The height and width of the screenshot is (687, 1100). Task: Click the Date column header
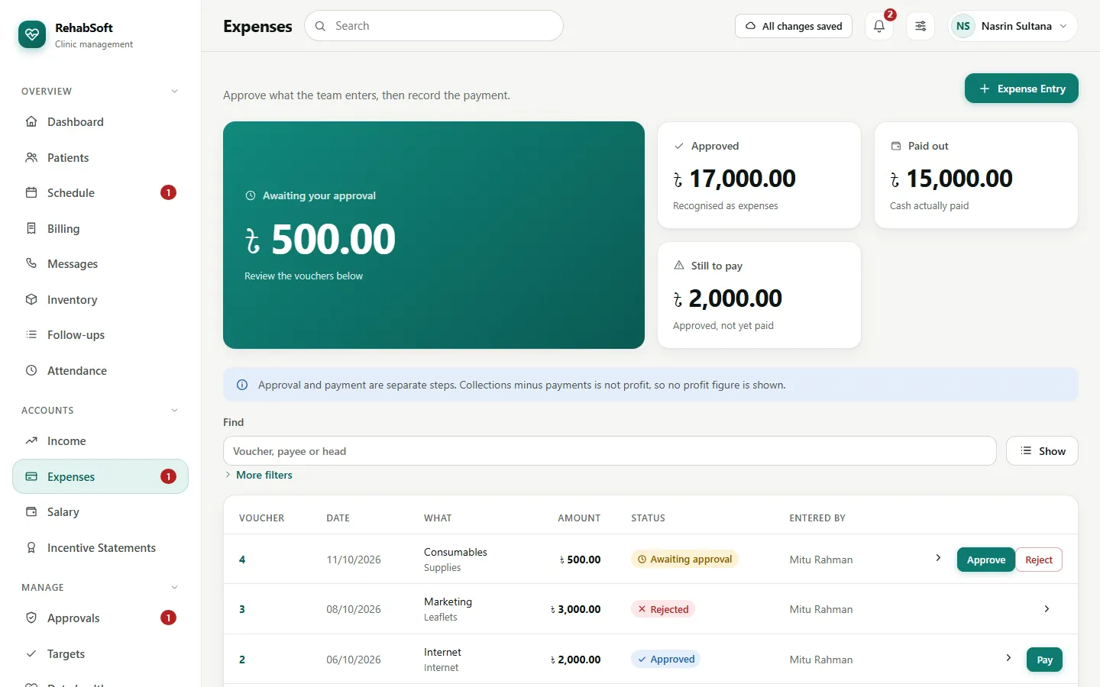point(338,518)
